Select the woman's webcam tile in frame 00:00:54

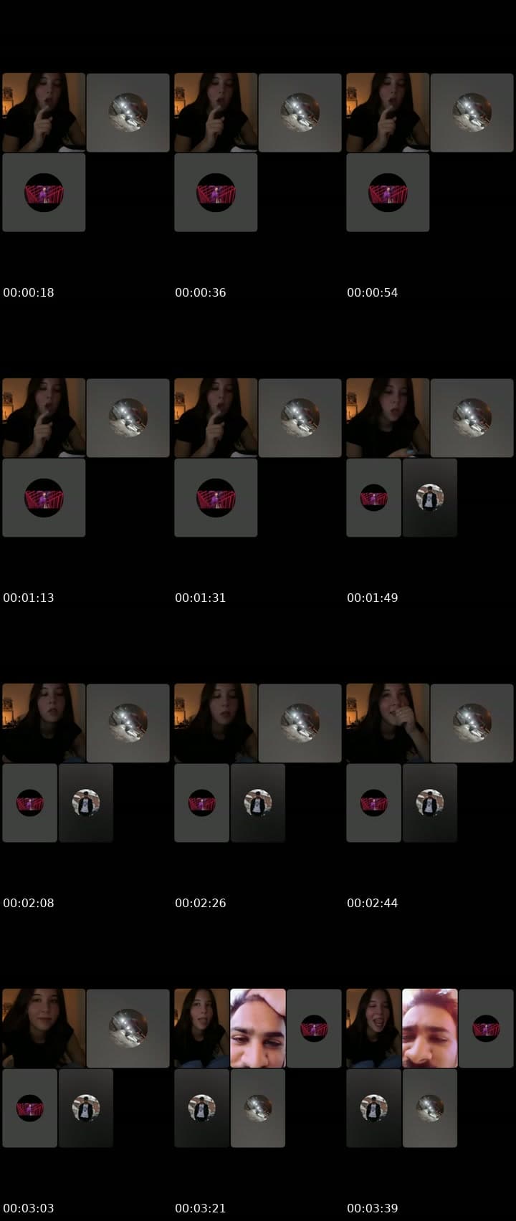[388, 112]
